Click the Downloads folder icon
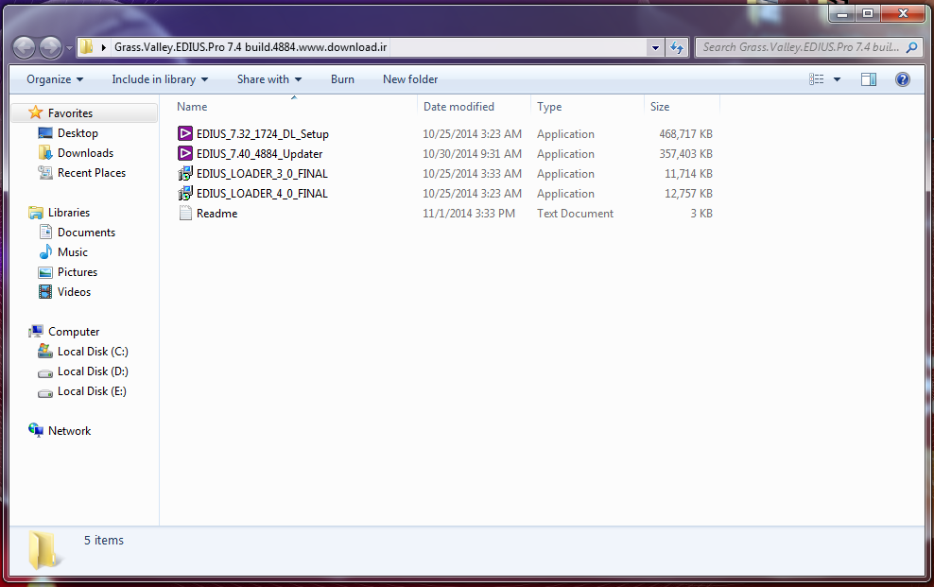This screenshot has height=587, width=934. click(x=45, y=152)
